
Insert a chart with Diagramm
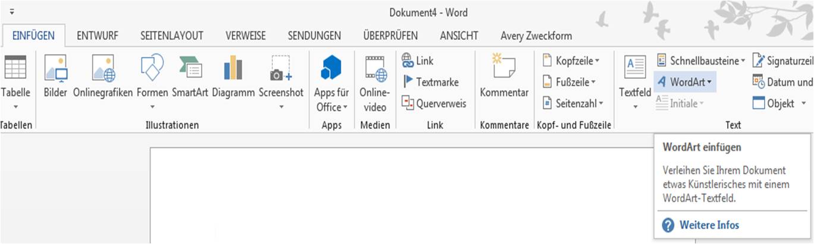point(233,68)
